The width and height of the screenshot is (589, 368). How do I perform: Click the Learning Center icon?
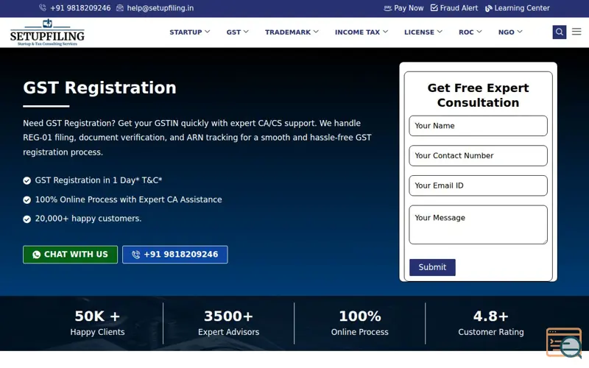pyautogui.click(x=488, y=8)
